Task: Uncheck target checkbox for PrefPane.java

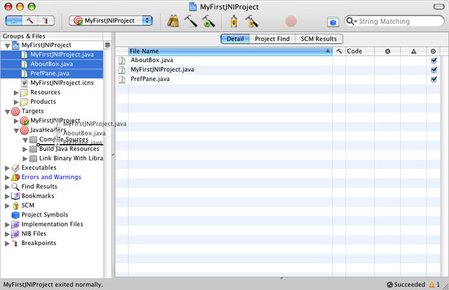Action: pyautogui.click(x=434, y=79)
